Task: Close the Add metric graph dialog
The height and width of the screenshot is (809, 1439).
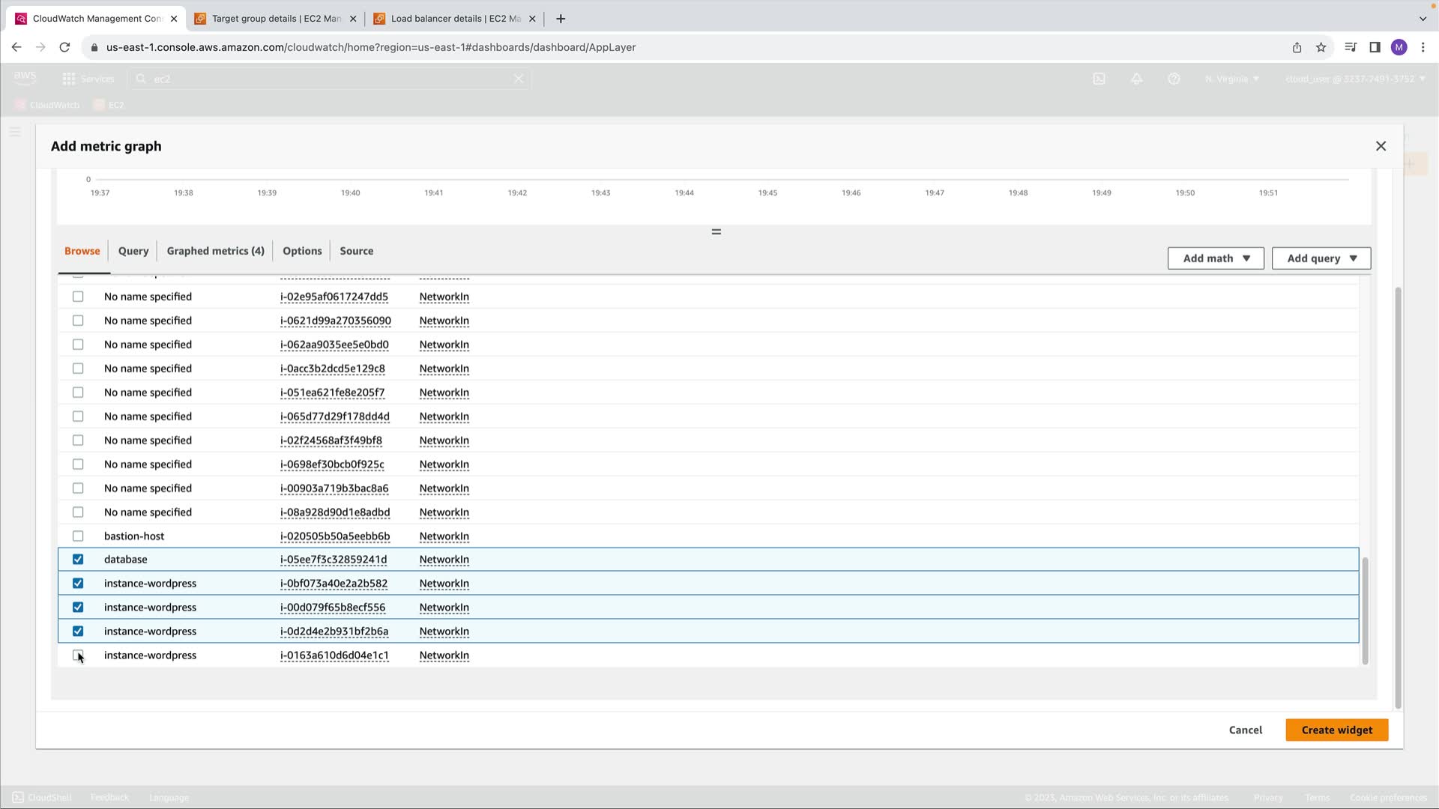Action: tap(1381, 146)
